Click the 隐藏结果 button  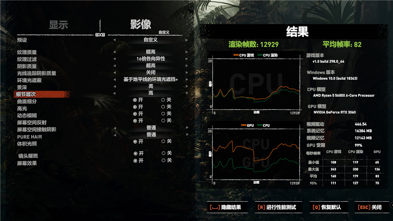click(x=227, y=207)
